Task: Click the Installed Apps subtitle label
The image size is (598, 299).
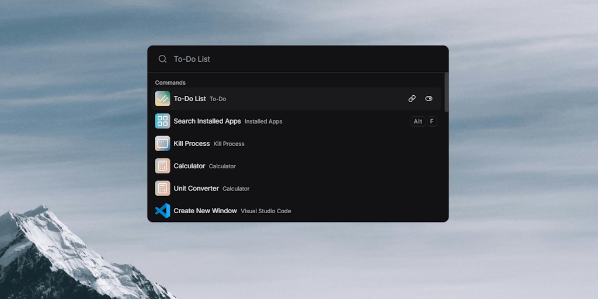Action: 263,121
